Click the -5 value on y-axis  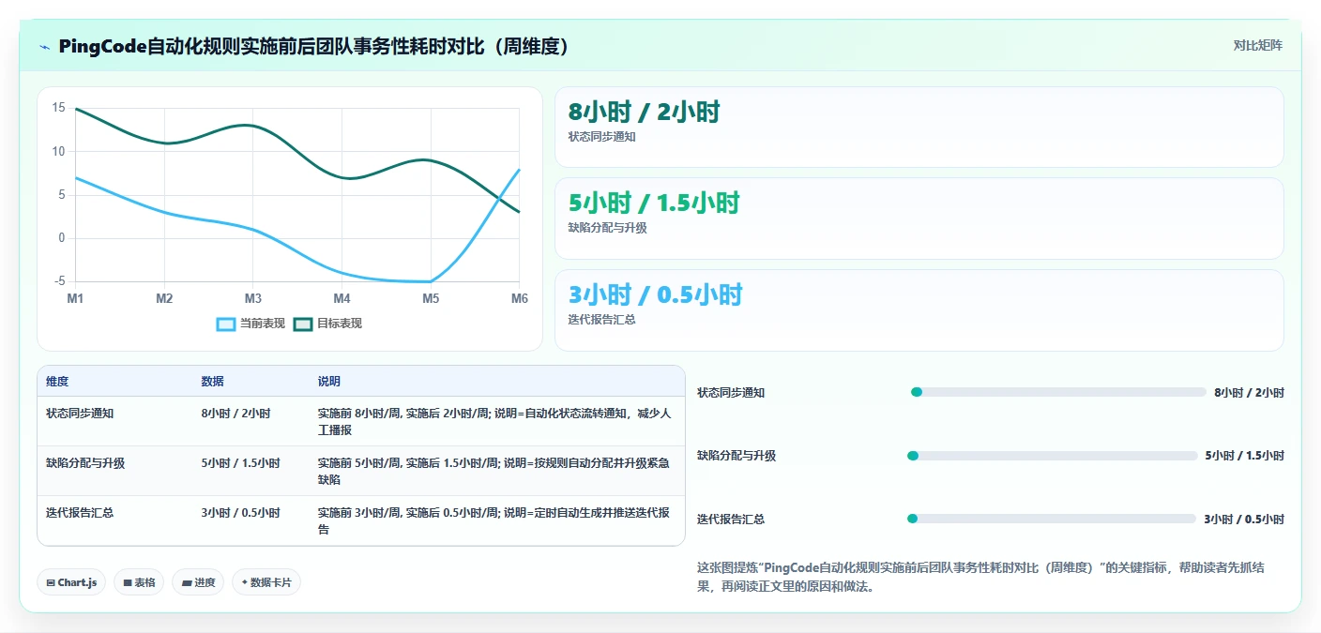[59, 281]
